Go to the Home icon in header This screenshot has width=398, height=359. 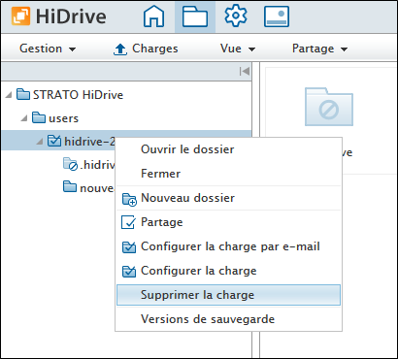pos(153,16)
